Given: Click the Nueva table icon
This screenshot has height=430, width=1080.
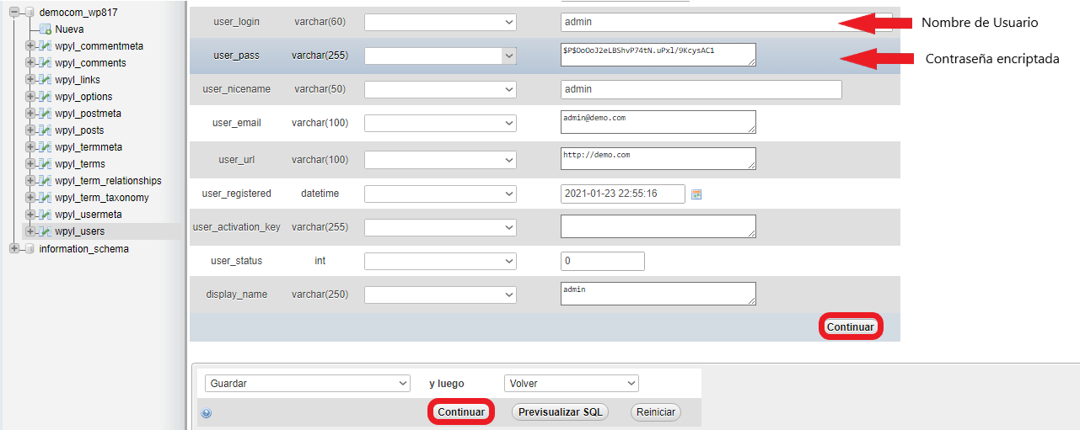Looking at the screenshot, I should click(x=46, y=29).
